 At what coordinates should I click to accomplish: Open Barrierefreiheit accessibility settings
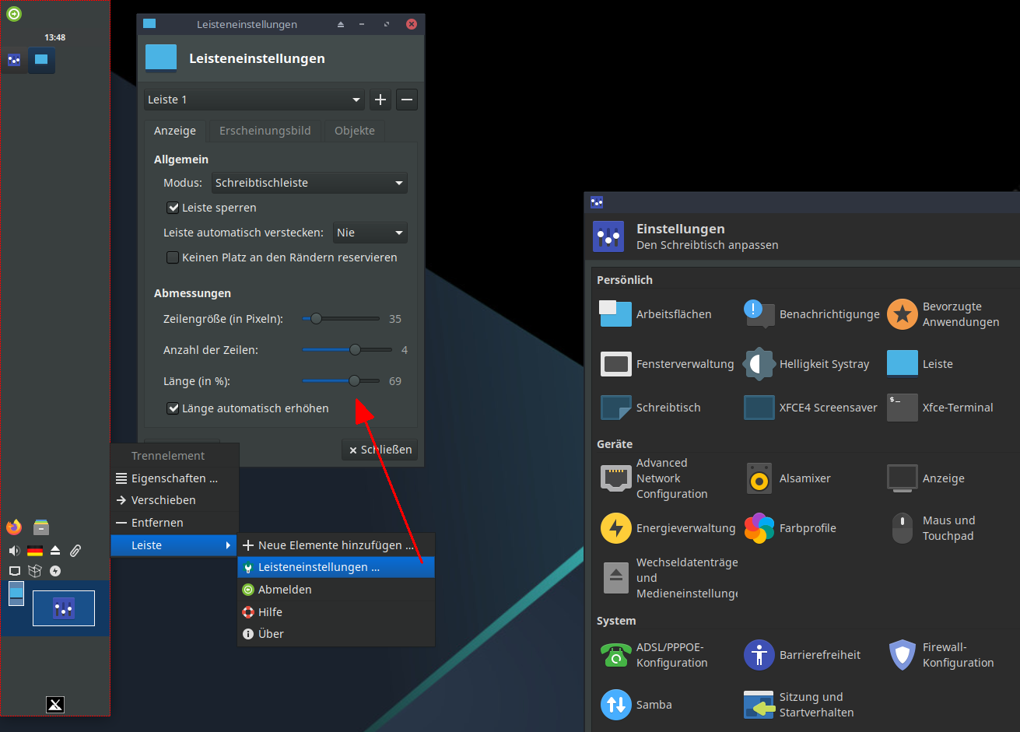[x=759, y=655]
